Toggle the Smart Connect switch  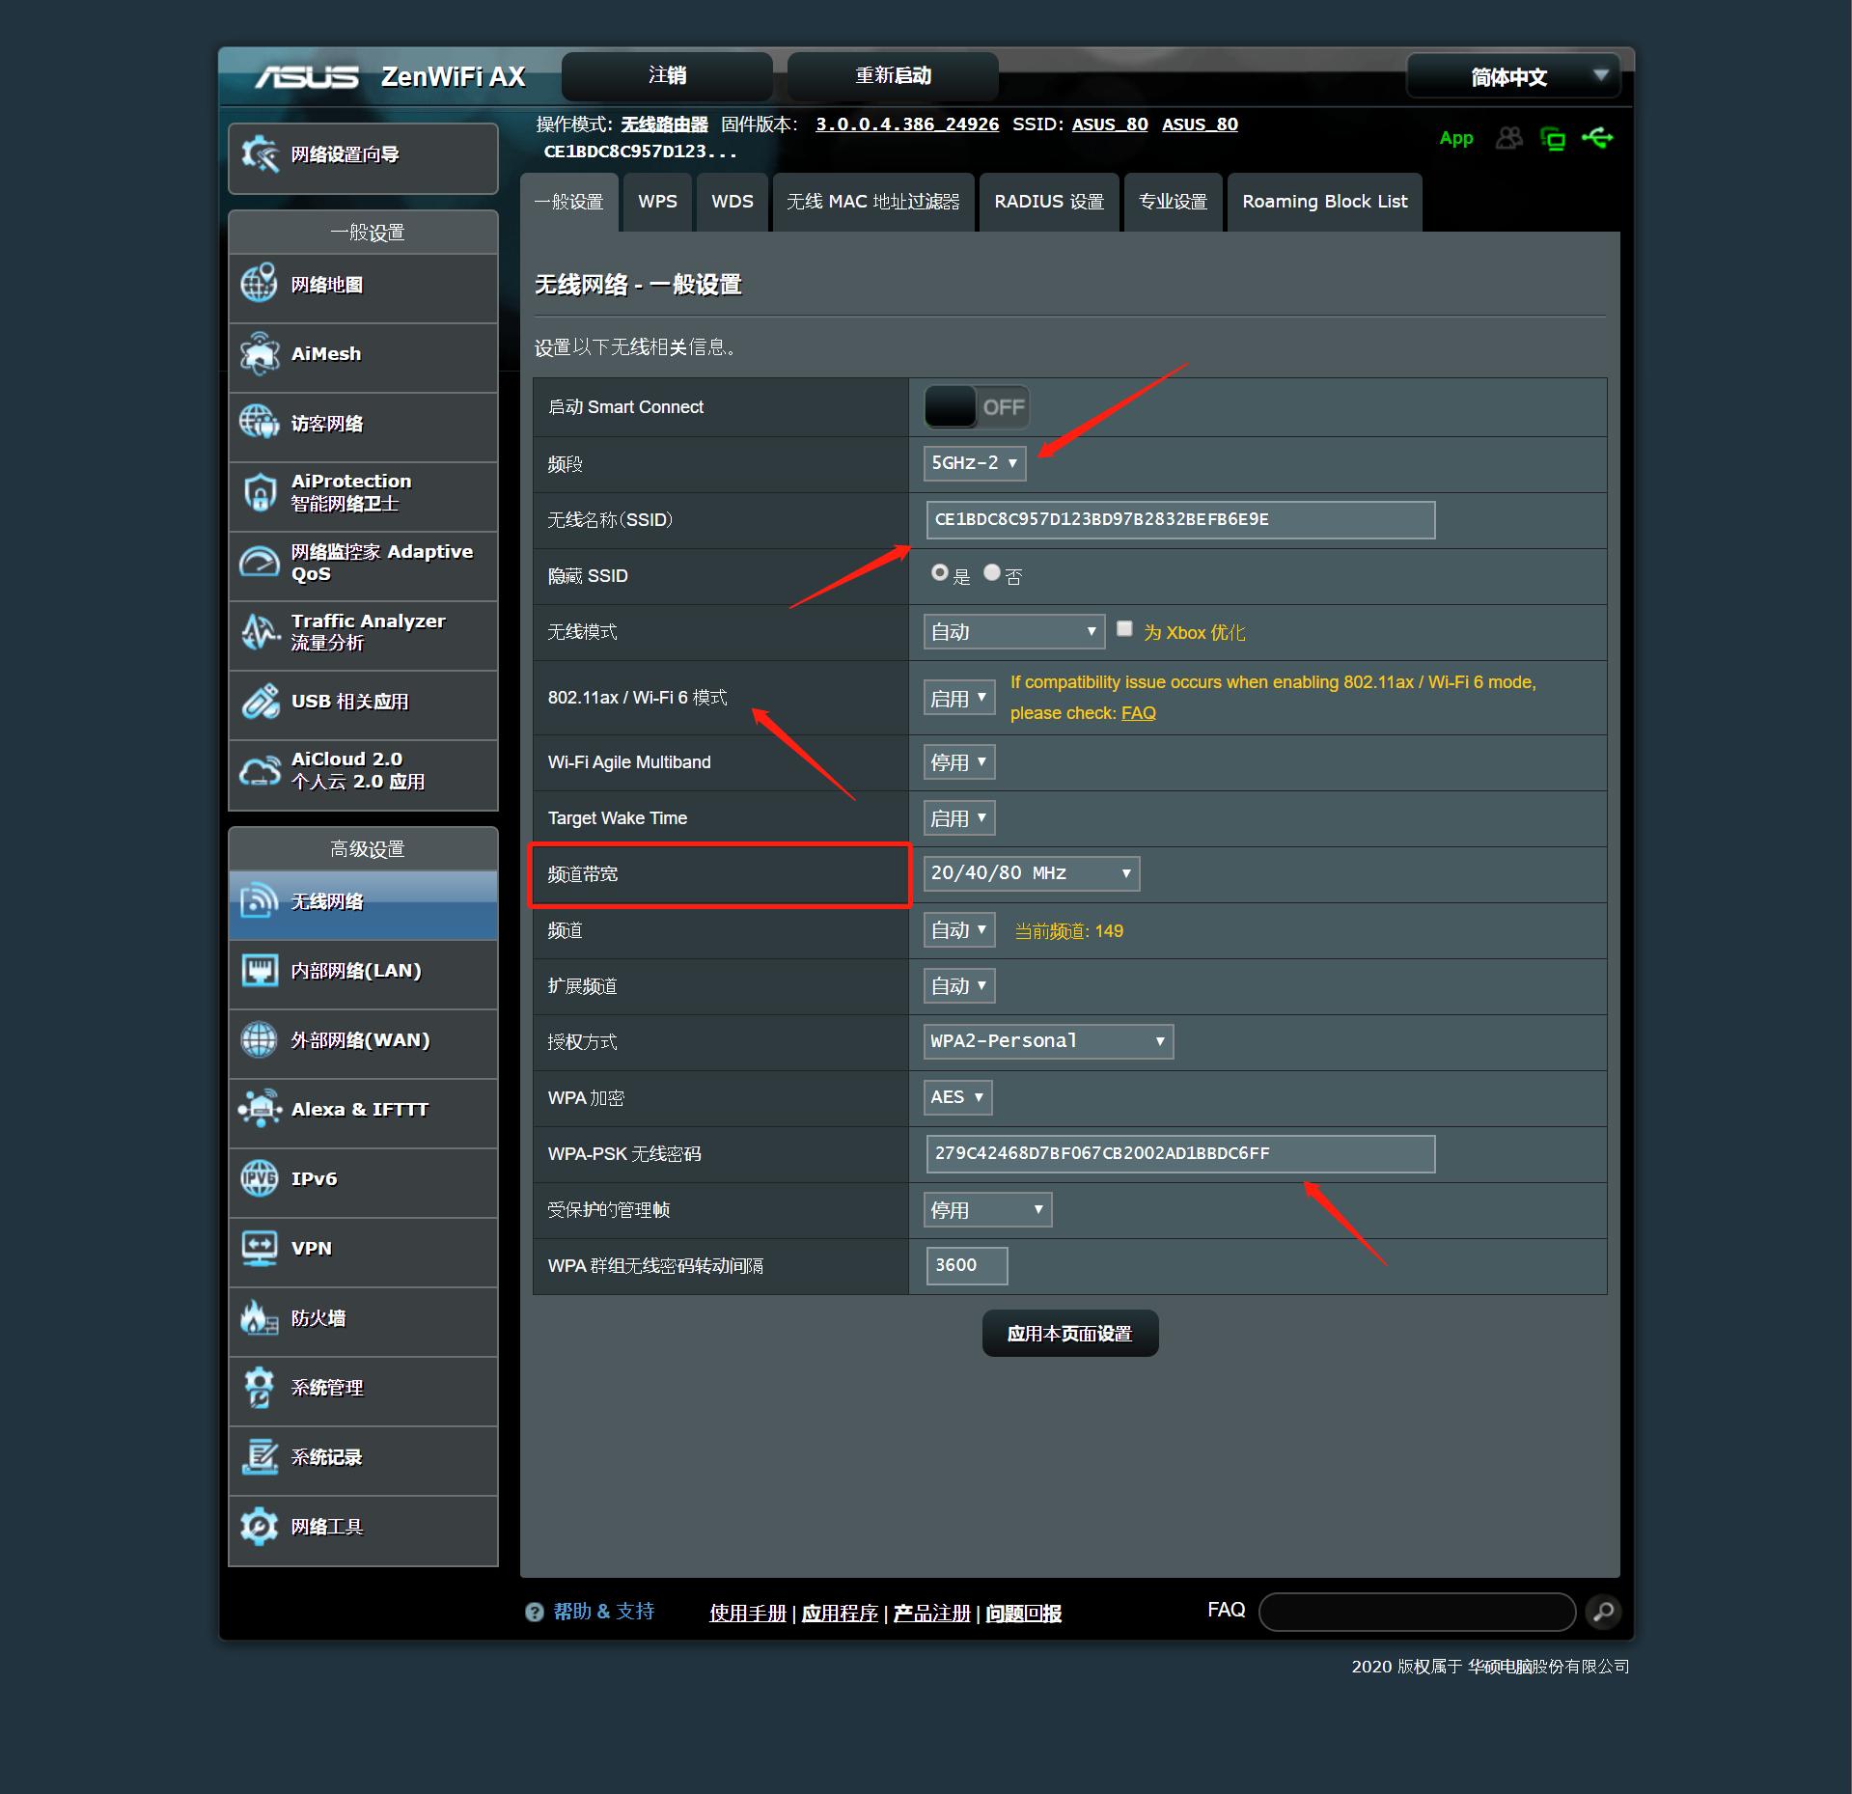(976, 407)
